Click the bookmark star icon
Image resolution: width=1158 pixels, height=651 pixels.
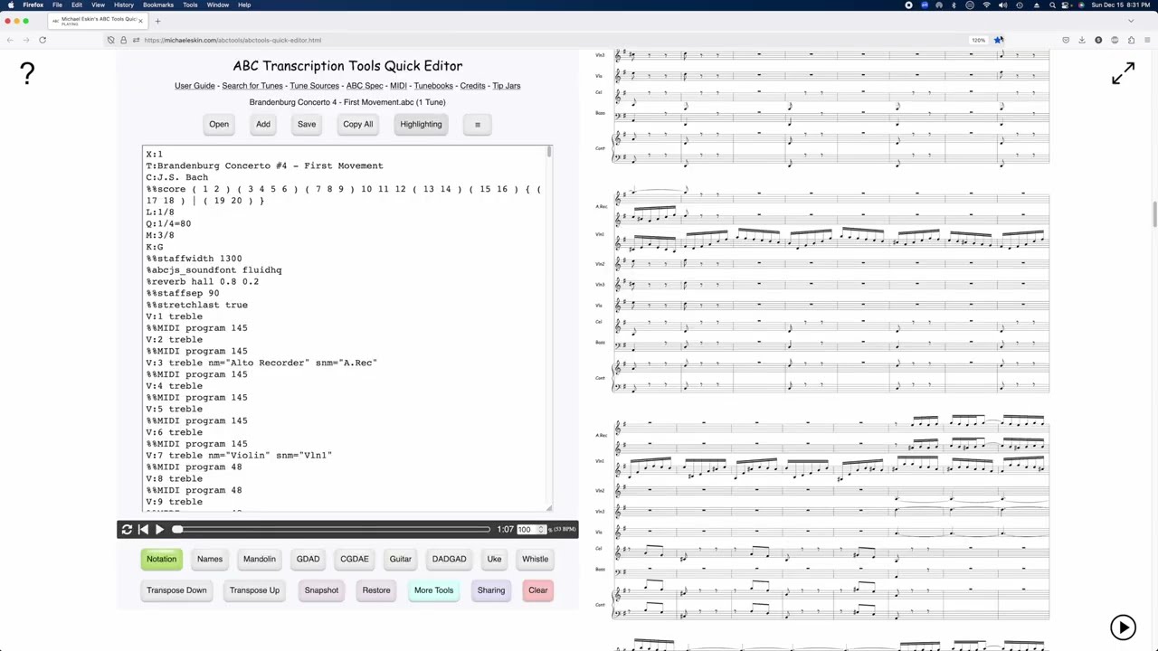998,40
